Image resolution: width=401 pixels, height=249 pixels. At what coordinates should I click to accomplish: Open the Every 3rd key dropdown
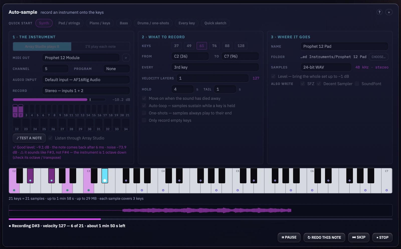point(215,67)
